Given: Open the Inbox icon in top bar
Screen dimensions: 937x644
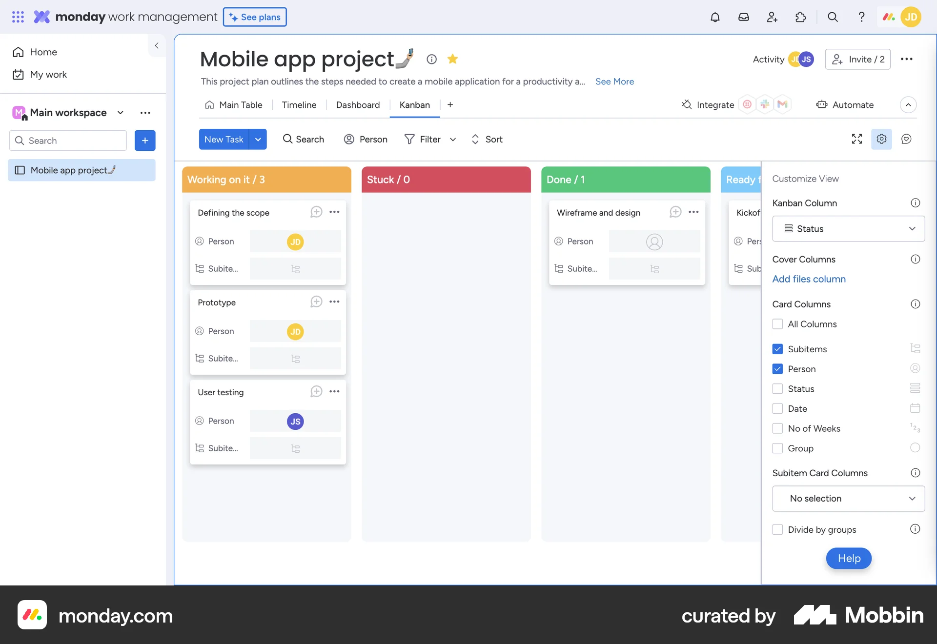Looking at the screenshot, I should pyautogui.click(x=743, y=17).
